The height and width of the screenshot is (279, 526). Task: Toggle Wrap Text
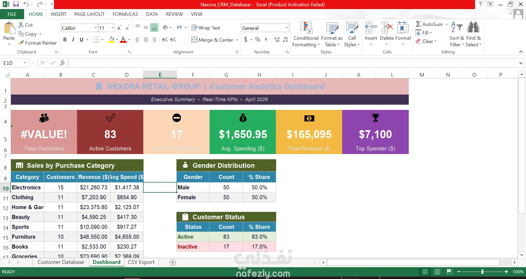[x=206, y=28]
